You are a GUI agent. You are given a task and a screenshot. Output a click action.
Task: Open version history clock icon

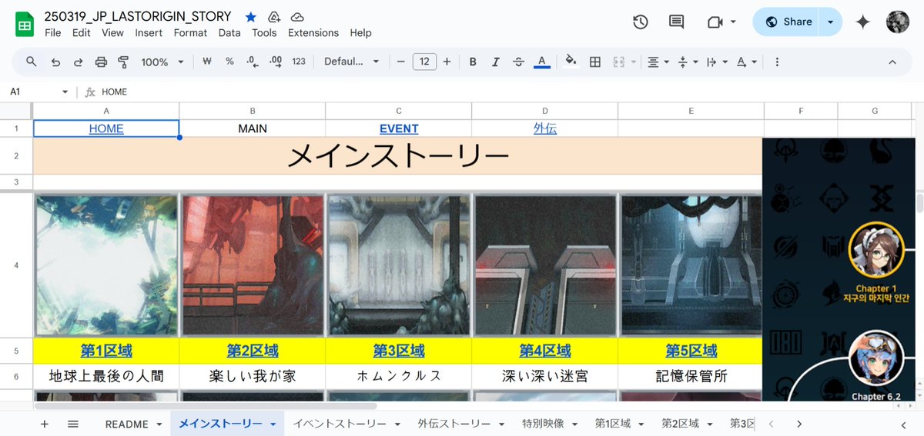click(640, 22)
